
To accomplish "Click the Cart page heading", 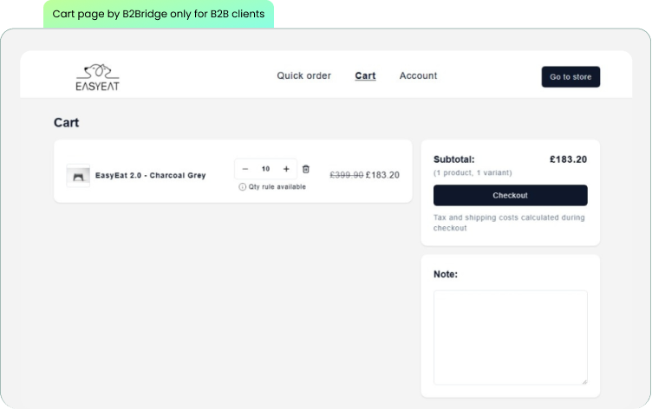I will (x=66, y=123).
